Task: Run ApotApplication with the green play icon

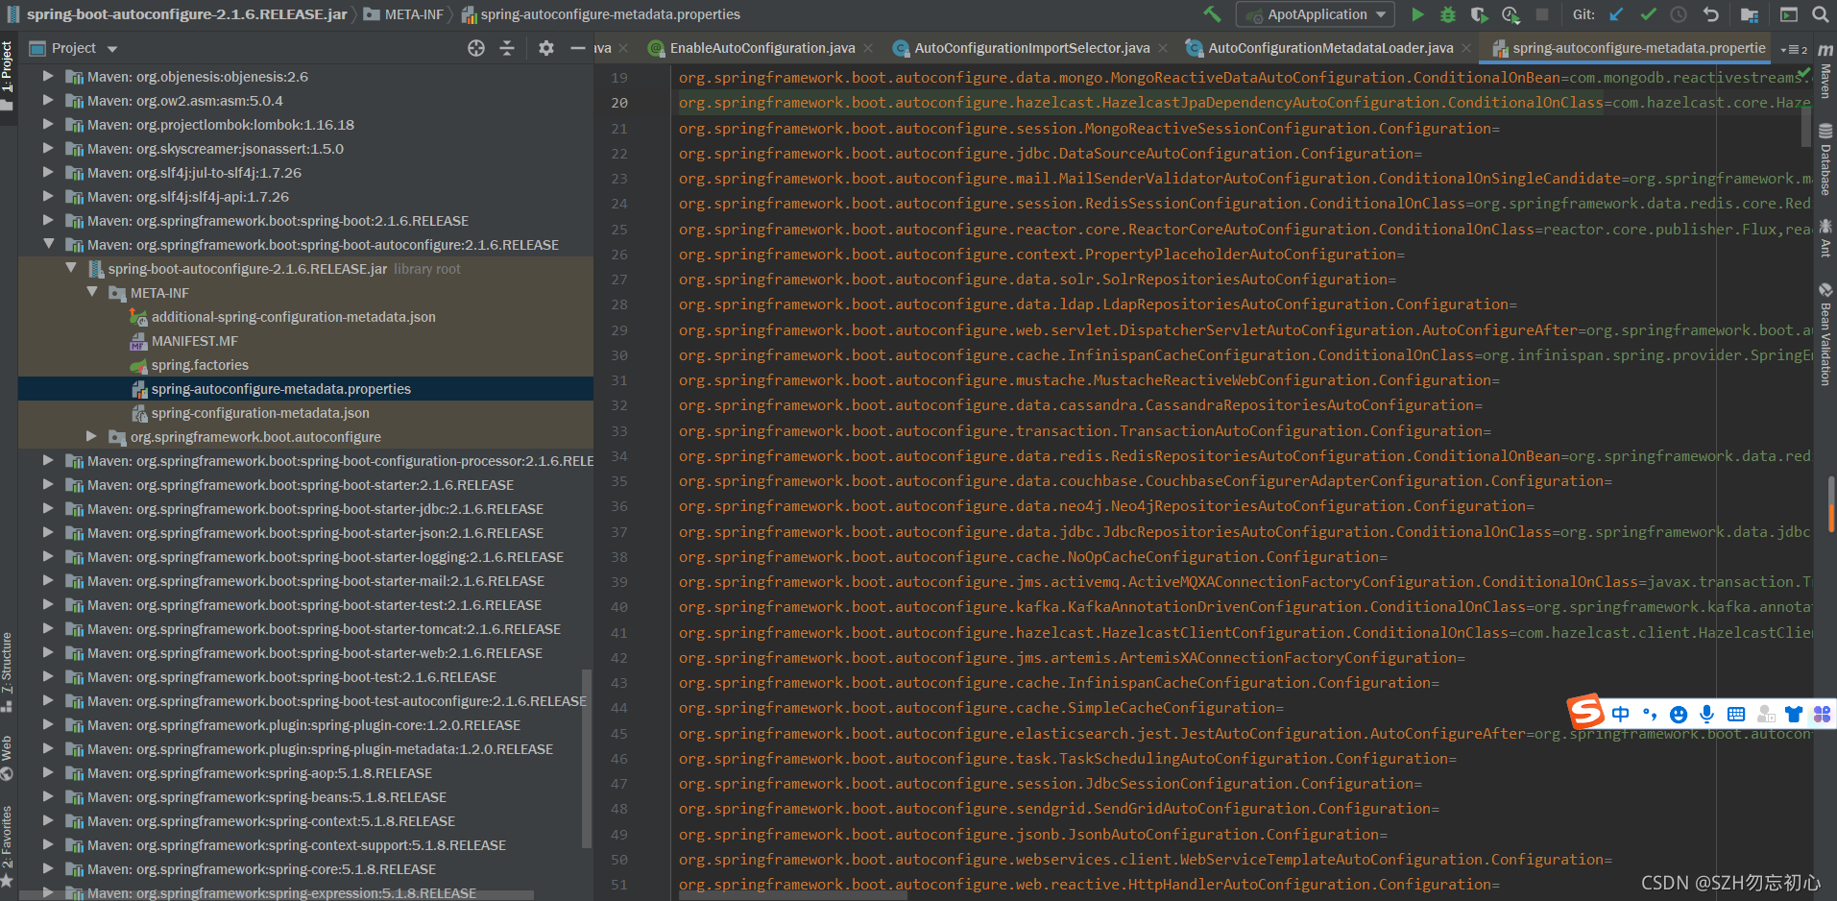Action: tap(1417, 14)
